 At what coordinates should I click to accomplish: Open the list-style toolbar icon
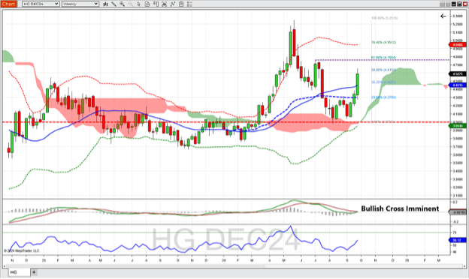pos(189,4)
